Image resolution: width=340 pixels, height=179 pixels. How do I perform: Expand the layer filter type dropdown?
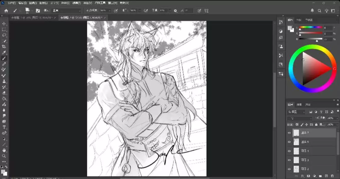[x=297, y=112]
